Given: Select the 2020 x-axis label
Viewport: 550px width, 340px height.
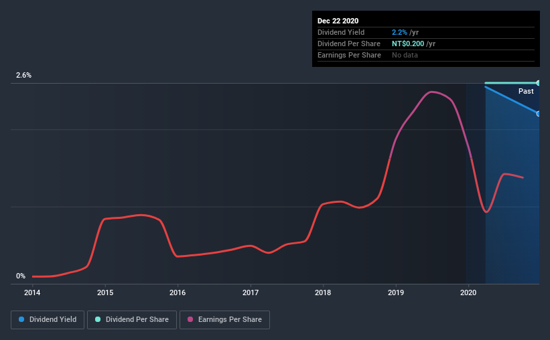Looking at the screenshot, I should (x=468, y=292).
